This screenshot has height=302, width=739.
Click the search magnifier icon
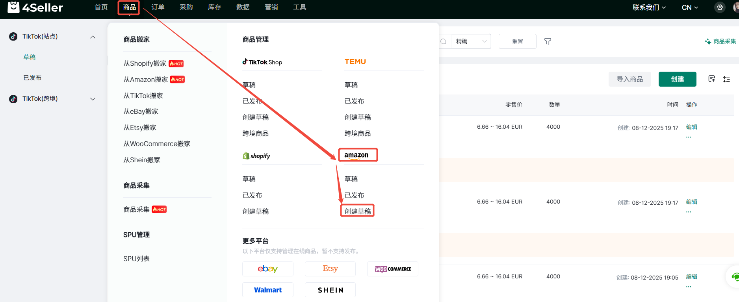[x=444, y=41]
